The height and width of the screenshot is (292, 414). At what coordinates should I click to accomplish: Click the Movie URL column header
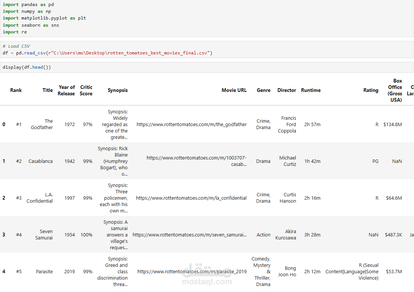click(234, 90)
